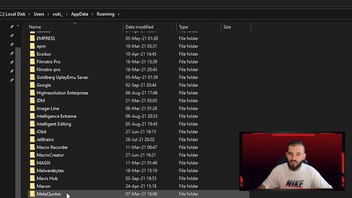Screen dimensions: 352x198
Task: Go to Local Disk in address bar
Action: 13,14
